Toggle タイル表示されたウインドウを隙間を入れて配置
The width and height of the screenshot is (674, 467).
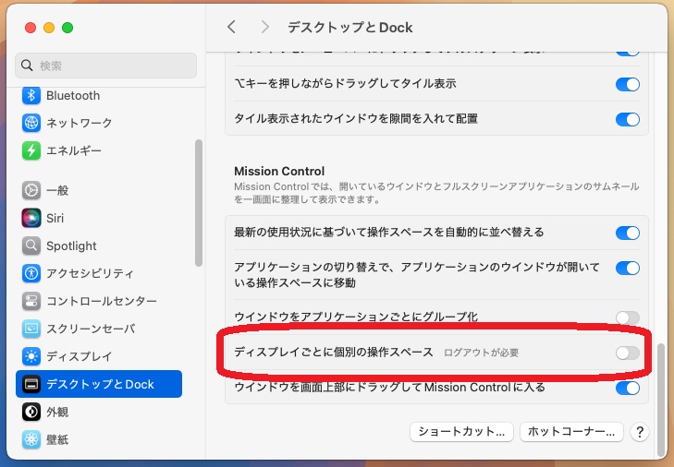point(628,119)
